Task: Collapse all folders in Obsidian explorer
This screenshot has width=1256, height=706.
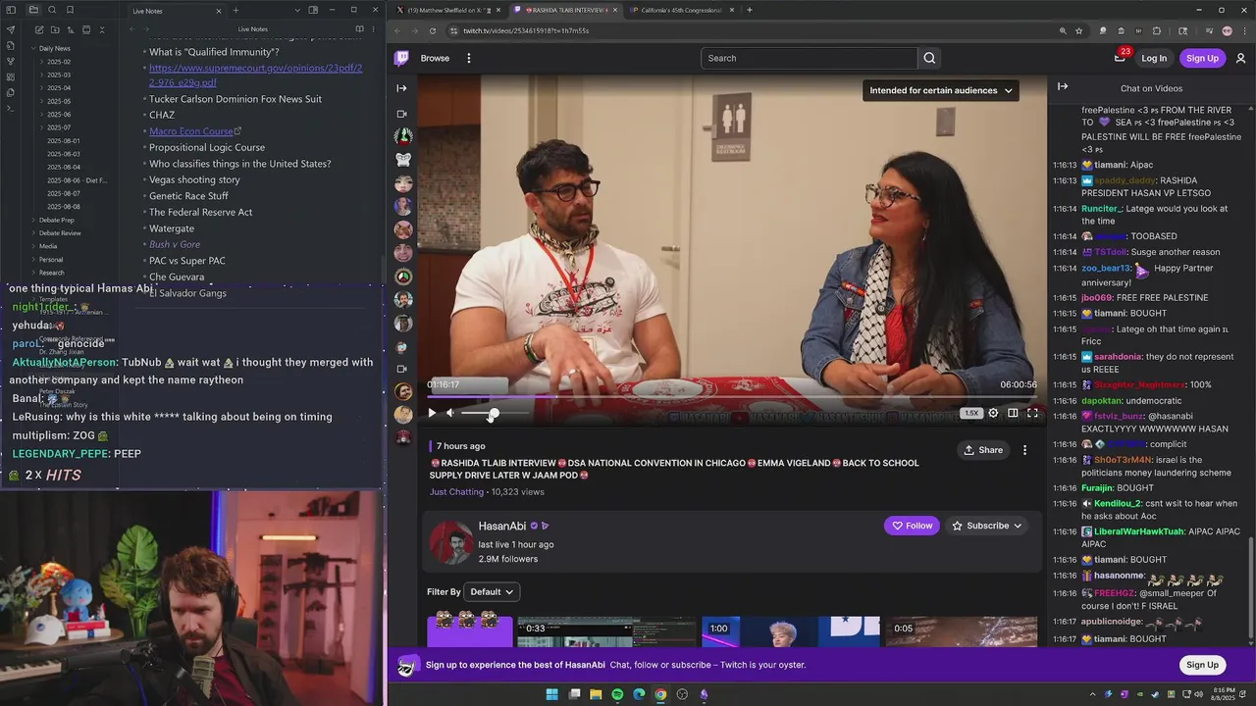Action: (x=102, y=29)
